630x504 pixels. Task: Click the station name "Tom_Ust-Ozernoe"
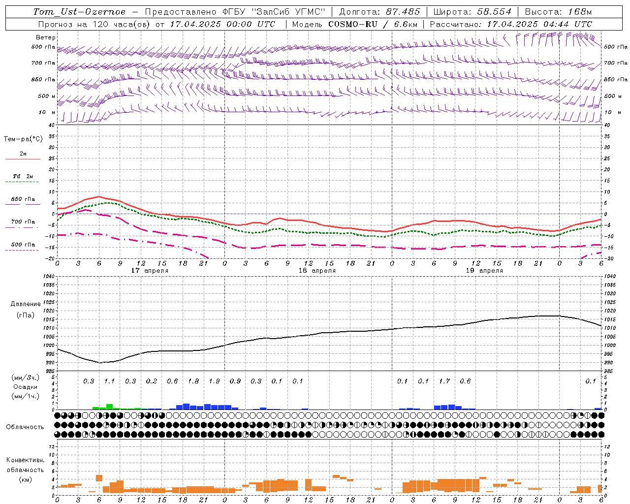tap(79, 12)
